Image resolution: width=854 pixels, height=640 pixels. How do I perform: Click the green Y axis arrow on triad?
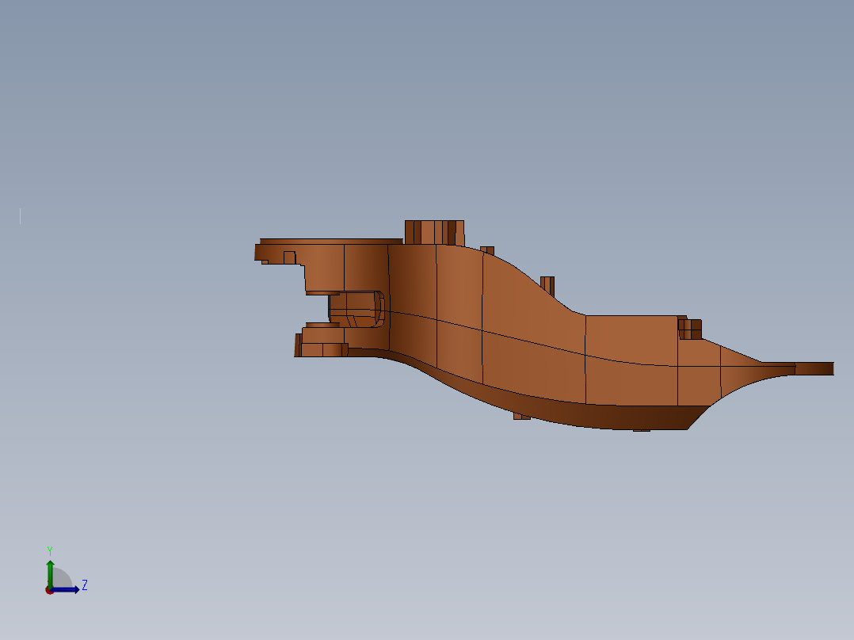tap(50, 574)
